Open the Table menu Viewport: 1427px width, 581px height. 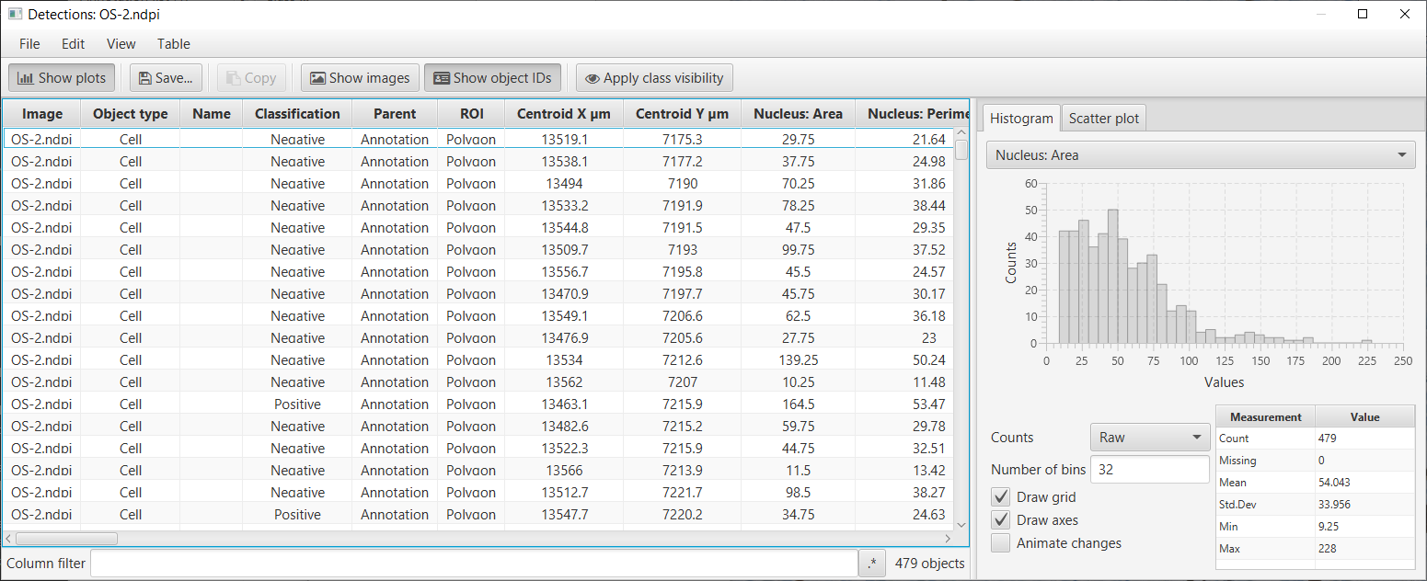coord(173,43)
